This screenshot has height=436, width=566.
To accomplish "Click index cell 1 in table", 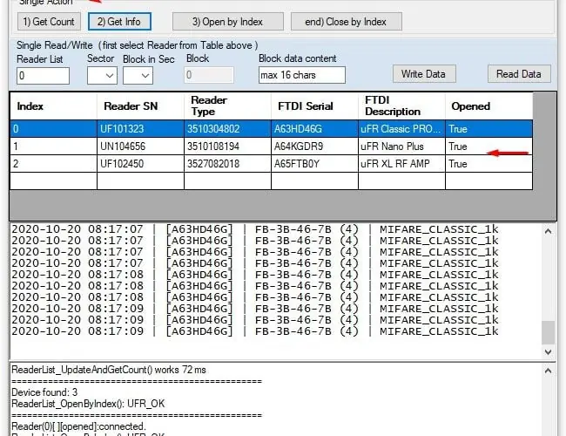I will click(x=53, y=146).
